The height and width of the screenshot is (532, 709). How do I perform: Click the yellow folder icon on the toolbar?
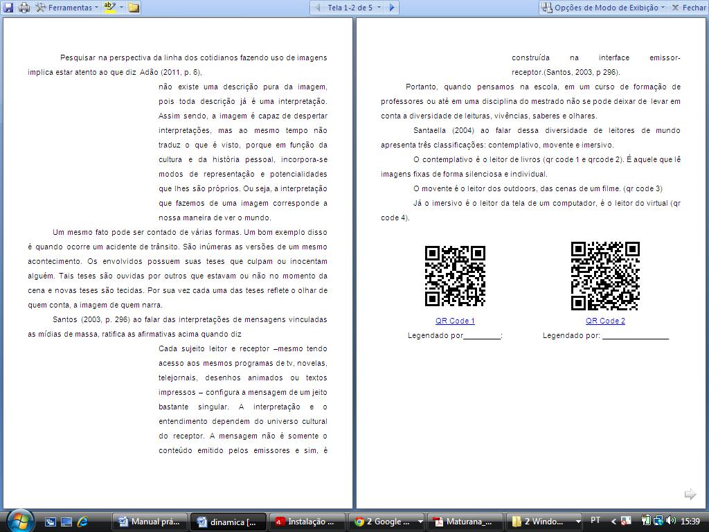134,8
